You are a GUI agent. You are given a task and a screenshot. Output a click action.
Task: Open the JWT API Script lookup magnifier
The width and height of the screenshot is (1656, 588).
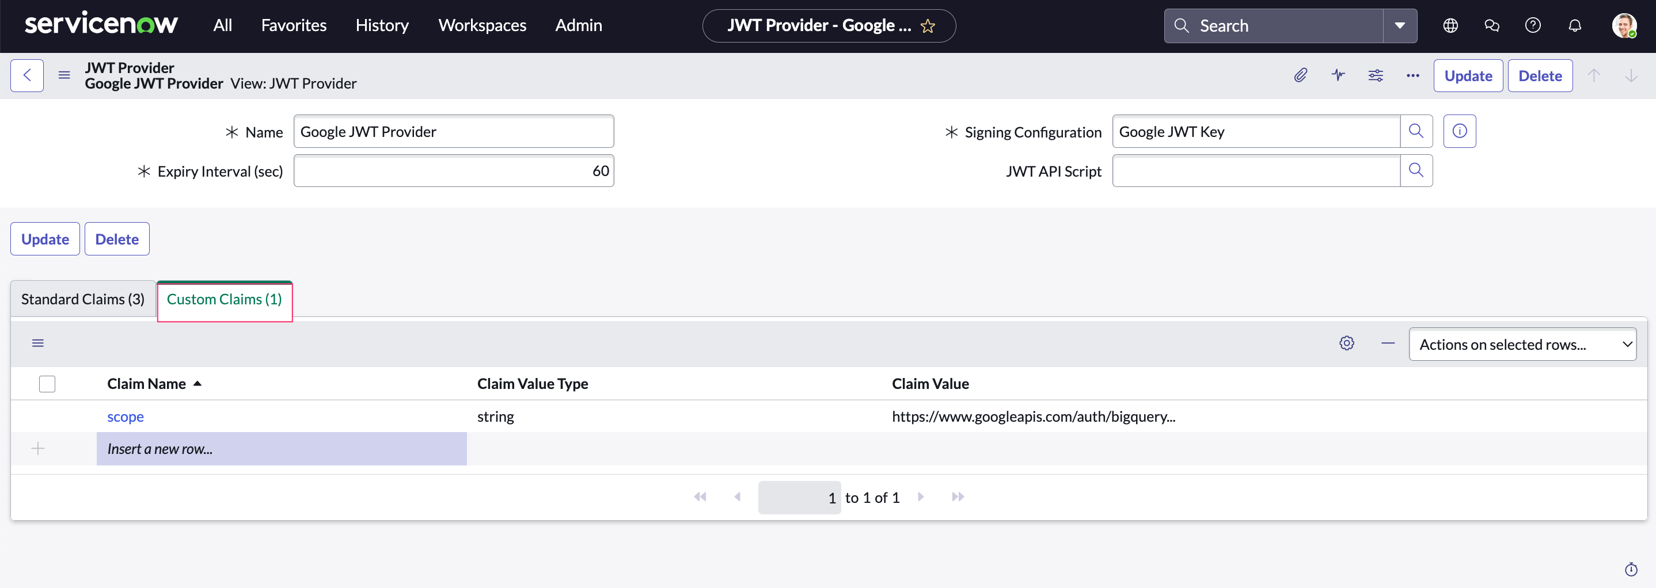pos(1417,170)
